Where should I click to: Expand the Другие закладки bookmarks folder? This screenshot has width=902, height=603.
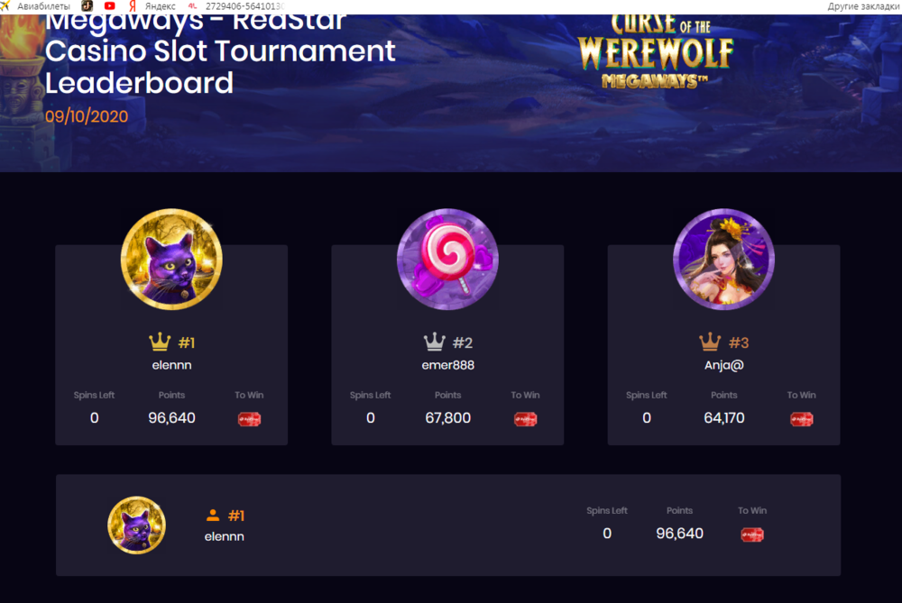[x=864, y=6]
